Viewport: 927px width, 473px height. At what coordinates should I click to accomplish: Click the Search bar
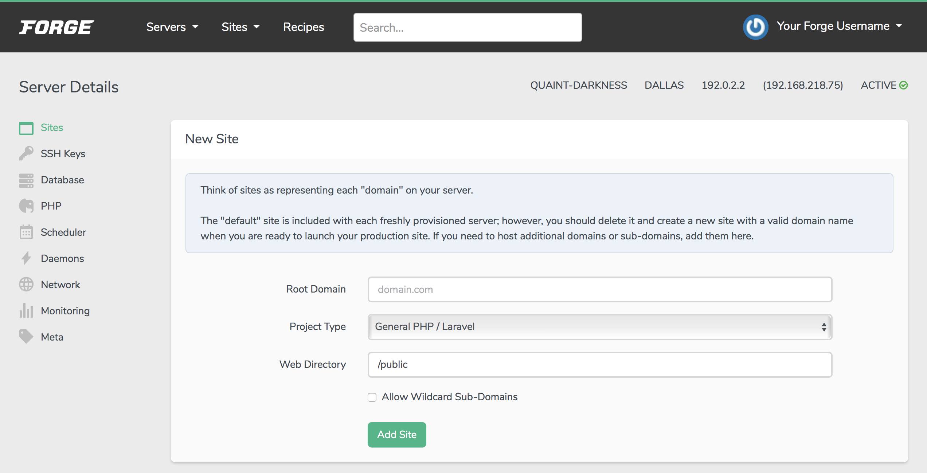468,27
